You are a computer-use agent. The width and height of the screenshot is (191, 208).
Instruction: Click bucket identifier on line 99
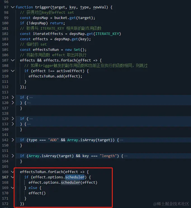click(61, 18)
